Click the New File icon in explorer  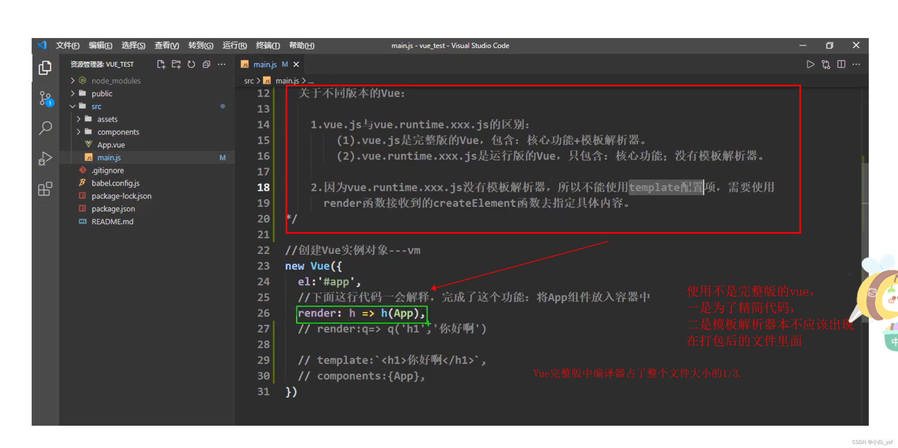tap(161, 64)
